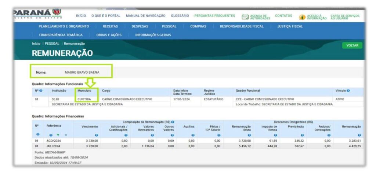This screenshot has width=376, height=174.
Task: Click the green VOLTAR button
Action: coord(352,45)
